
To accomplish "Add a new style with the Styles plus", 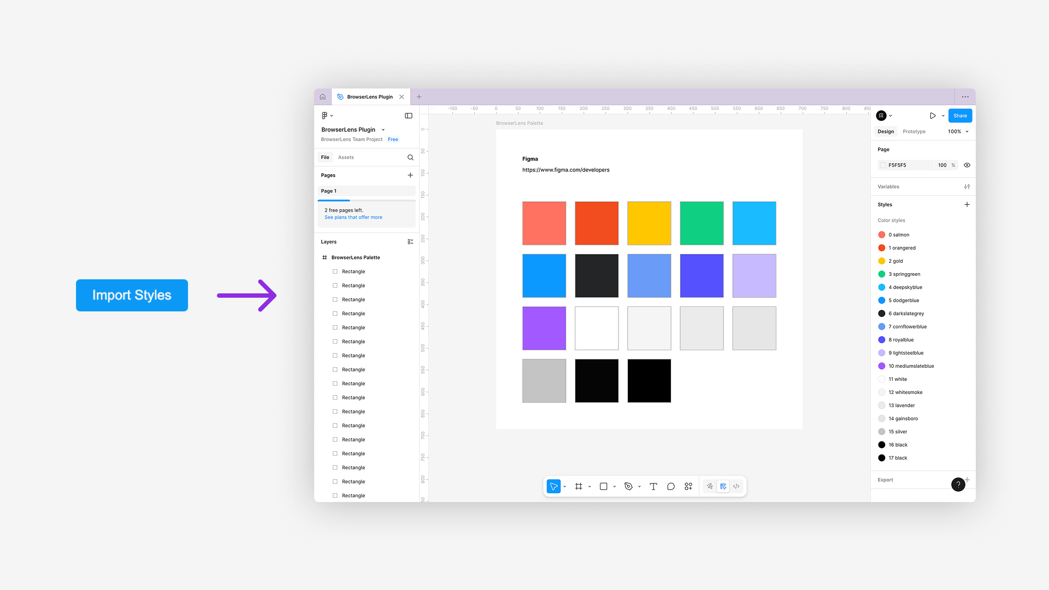I will click(x=967, y=205).
